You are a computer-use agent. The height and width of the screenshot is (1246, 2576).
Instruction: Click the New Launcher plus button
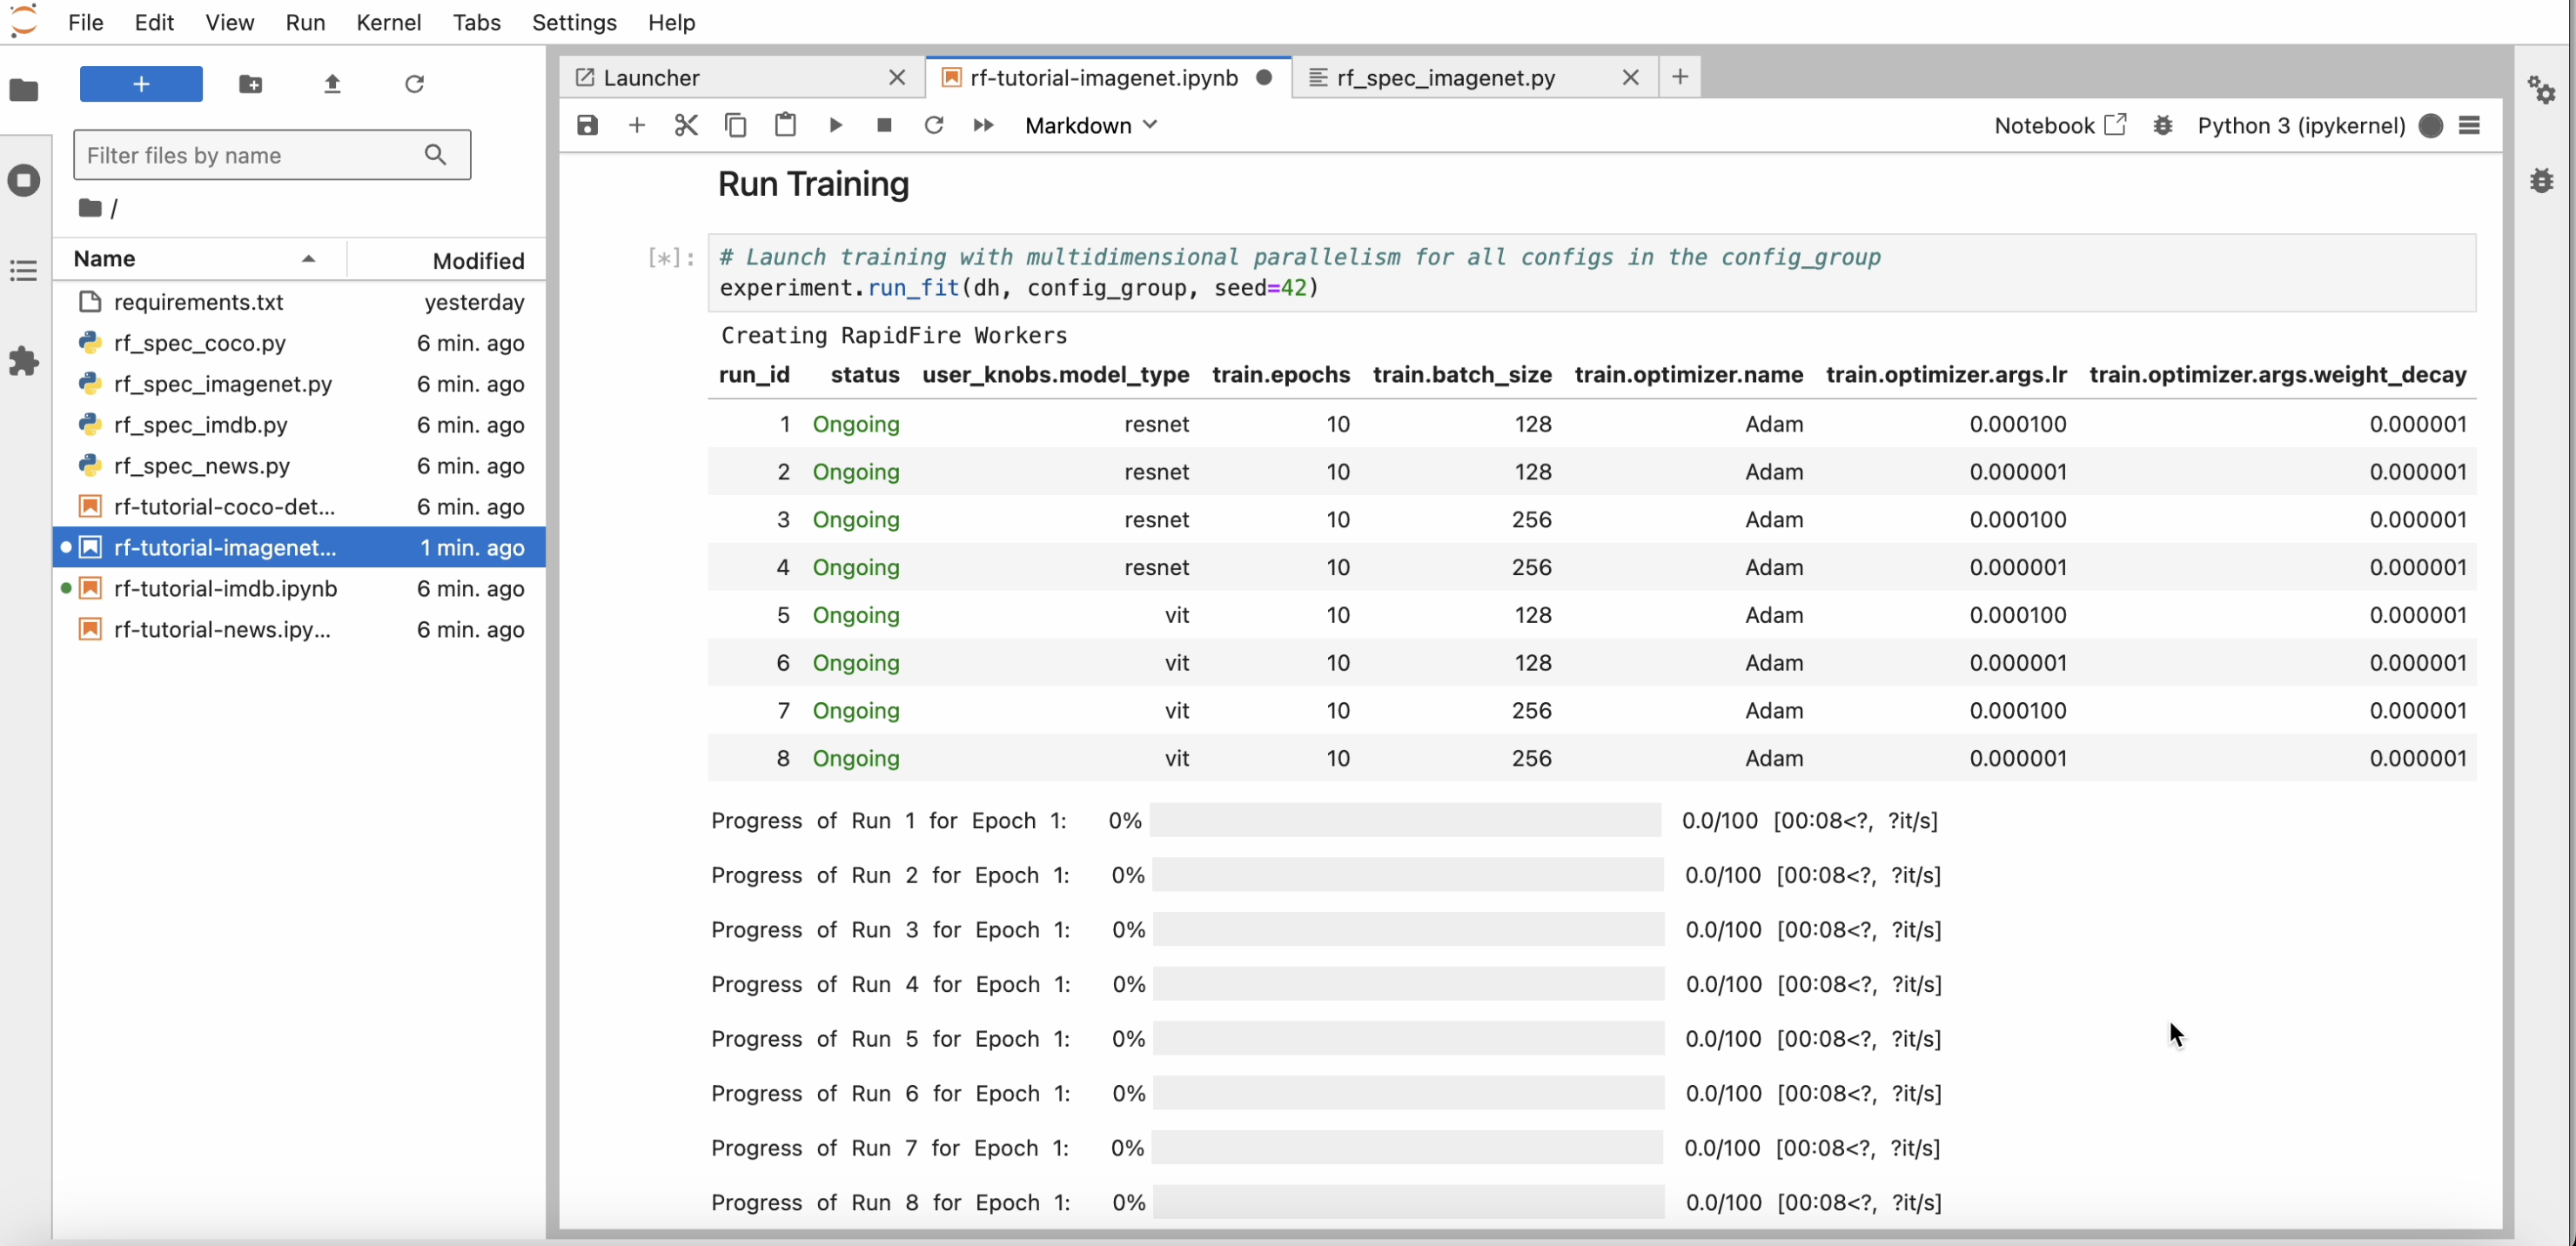[x=141, y=84]
